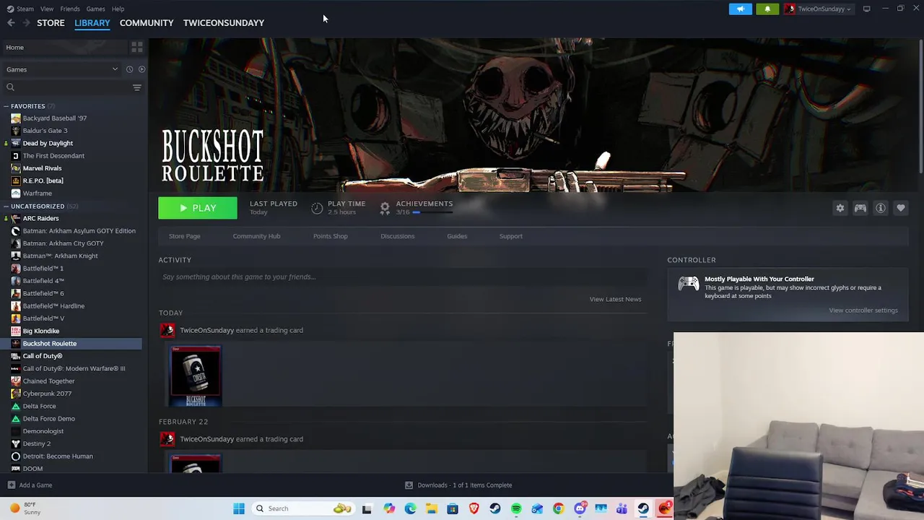Select Dead by Daylight in library
924x520 pixels.
click(48, 143)
